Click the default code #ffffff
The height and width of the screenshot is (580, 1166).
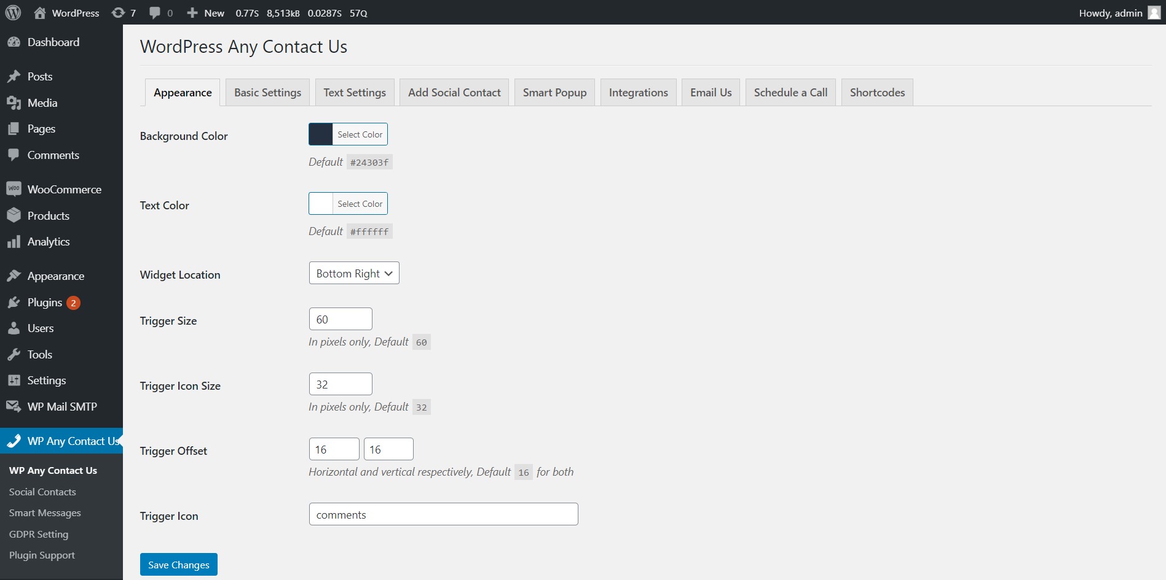pyautogui.click(x=369, y=232)
